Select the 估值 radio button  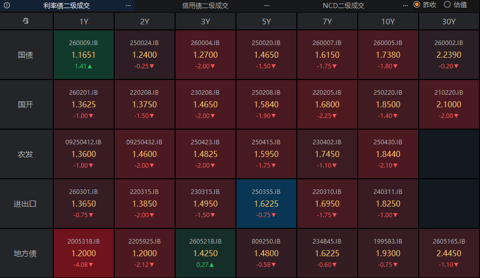tap(447, 5)
